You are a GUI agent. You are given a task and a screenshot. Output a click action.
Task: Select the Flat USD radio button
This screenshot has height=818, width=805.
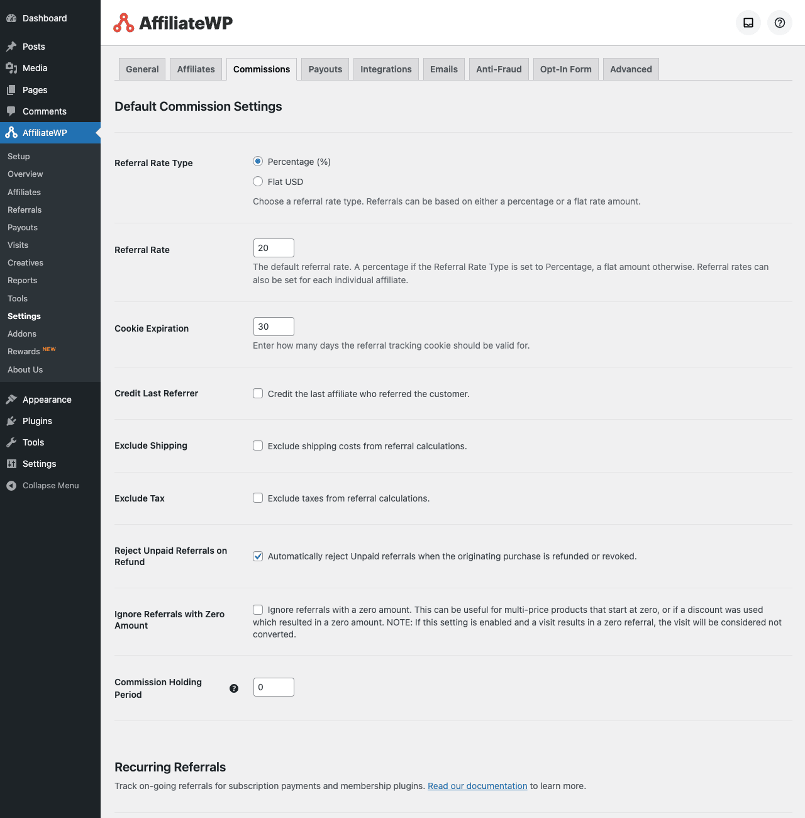point(258,181)
